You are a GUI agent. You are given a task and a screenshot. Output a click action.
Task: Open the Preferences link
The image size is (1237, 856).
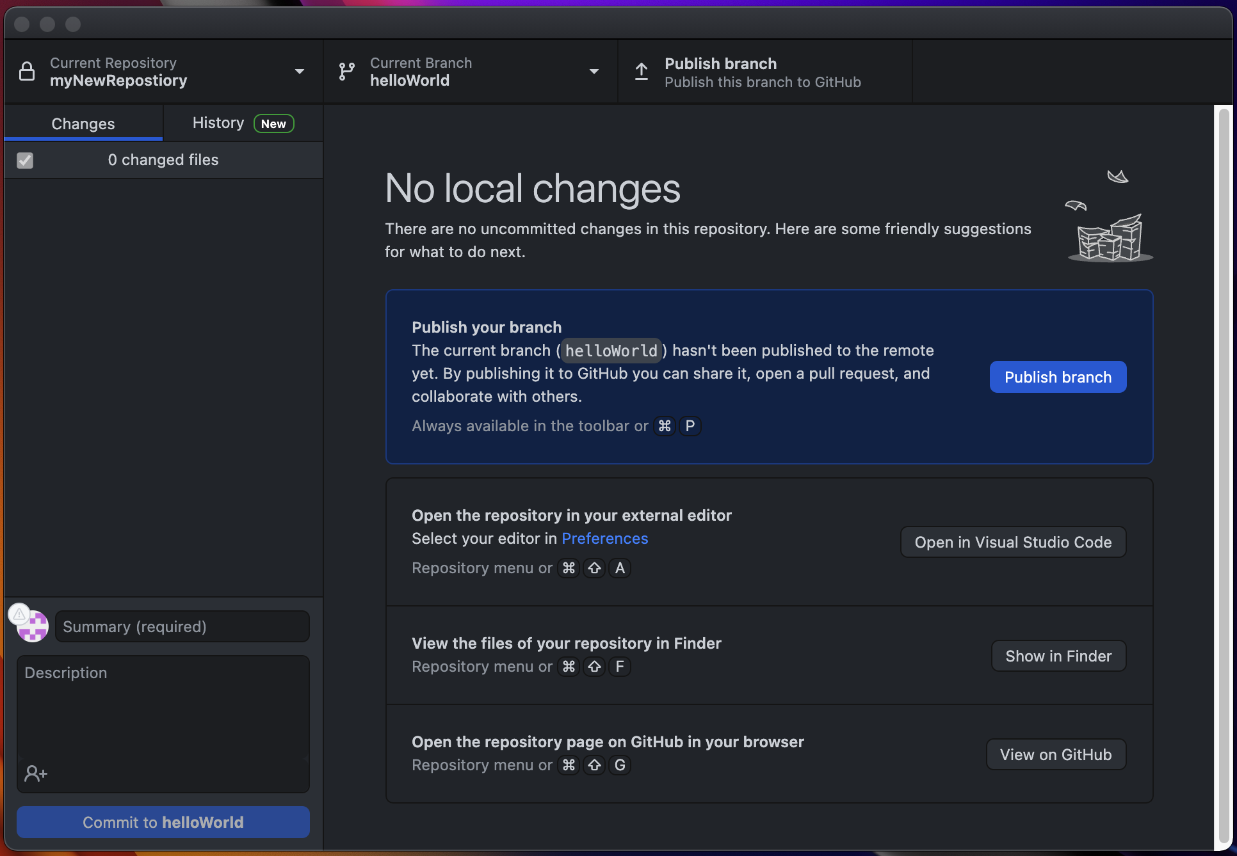(604, 539)
